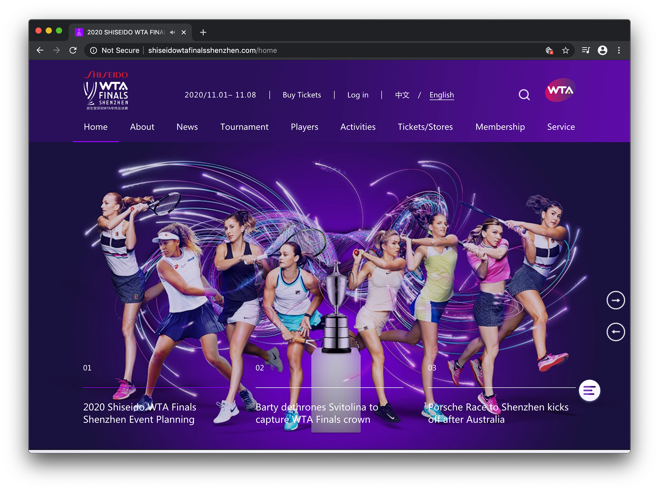Open the site search magnifier

coord(524,95)
